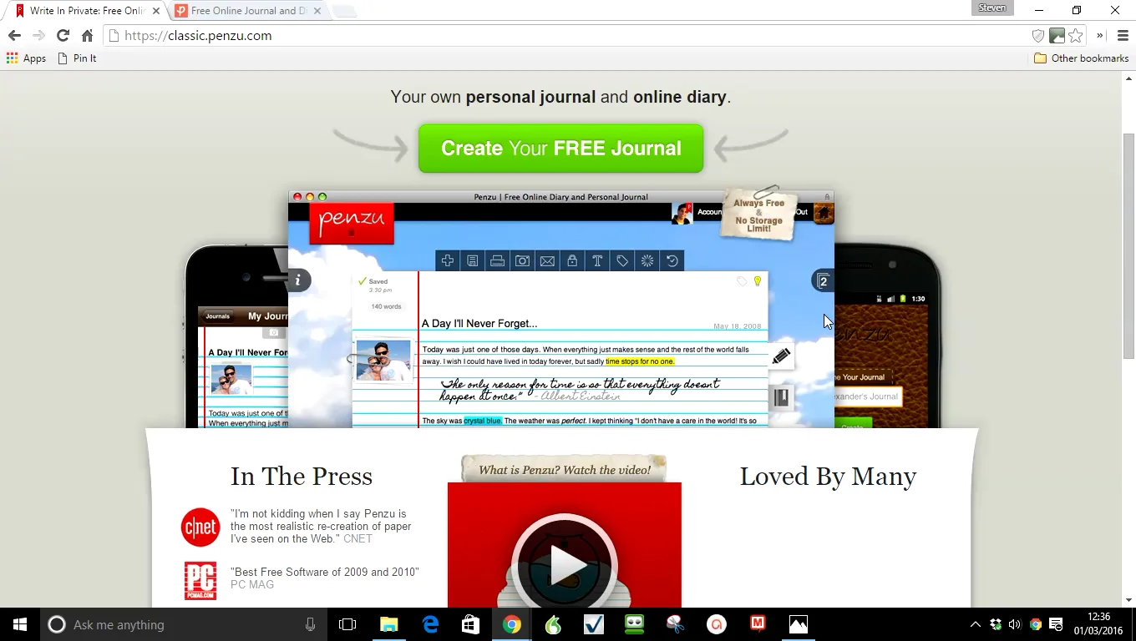
Task: Click the pencil icon beside the journal page
Action: tap(781, 356)
